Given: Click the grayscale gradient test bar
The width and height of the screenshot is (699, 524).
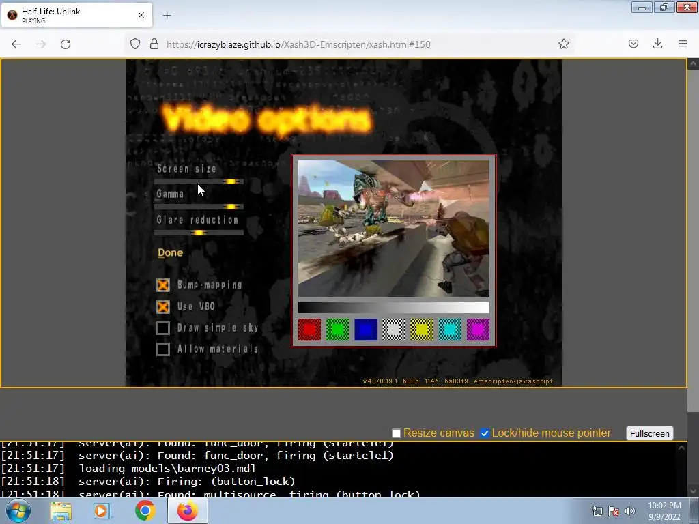Looking at the screenshot, I should tap(394, 308).
